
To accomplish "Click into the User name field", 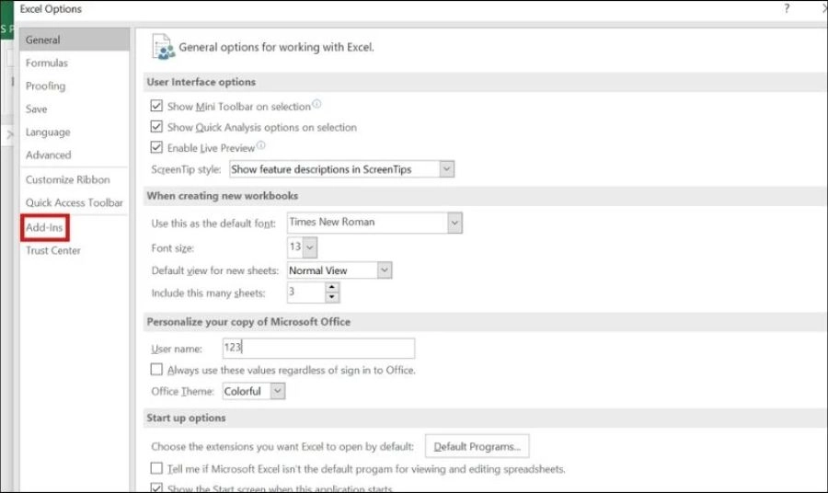I will tap(318, 348).
